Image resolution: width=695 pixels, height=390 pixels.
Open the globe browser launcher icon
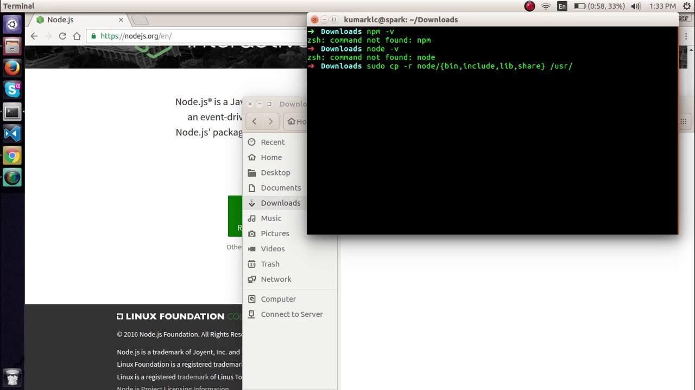pos(12,177)
